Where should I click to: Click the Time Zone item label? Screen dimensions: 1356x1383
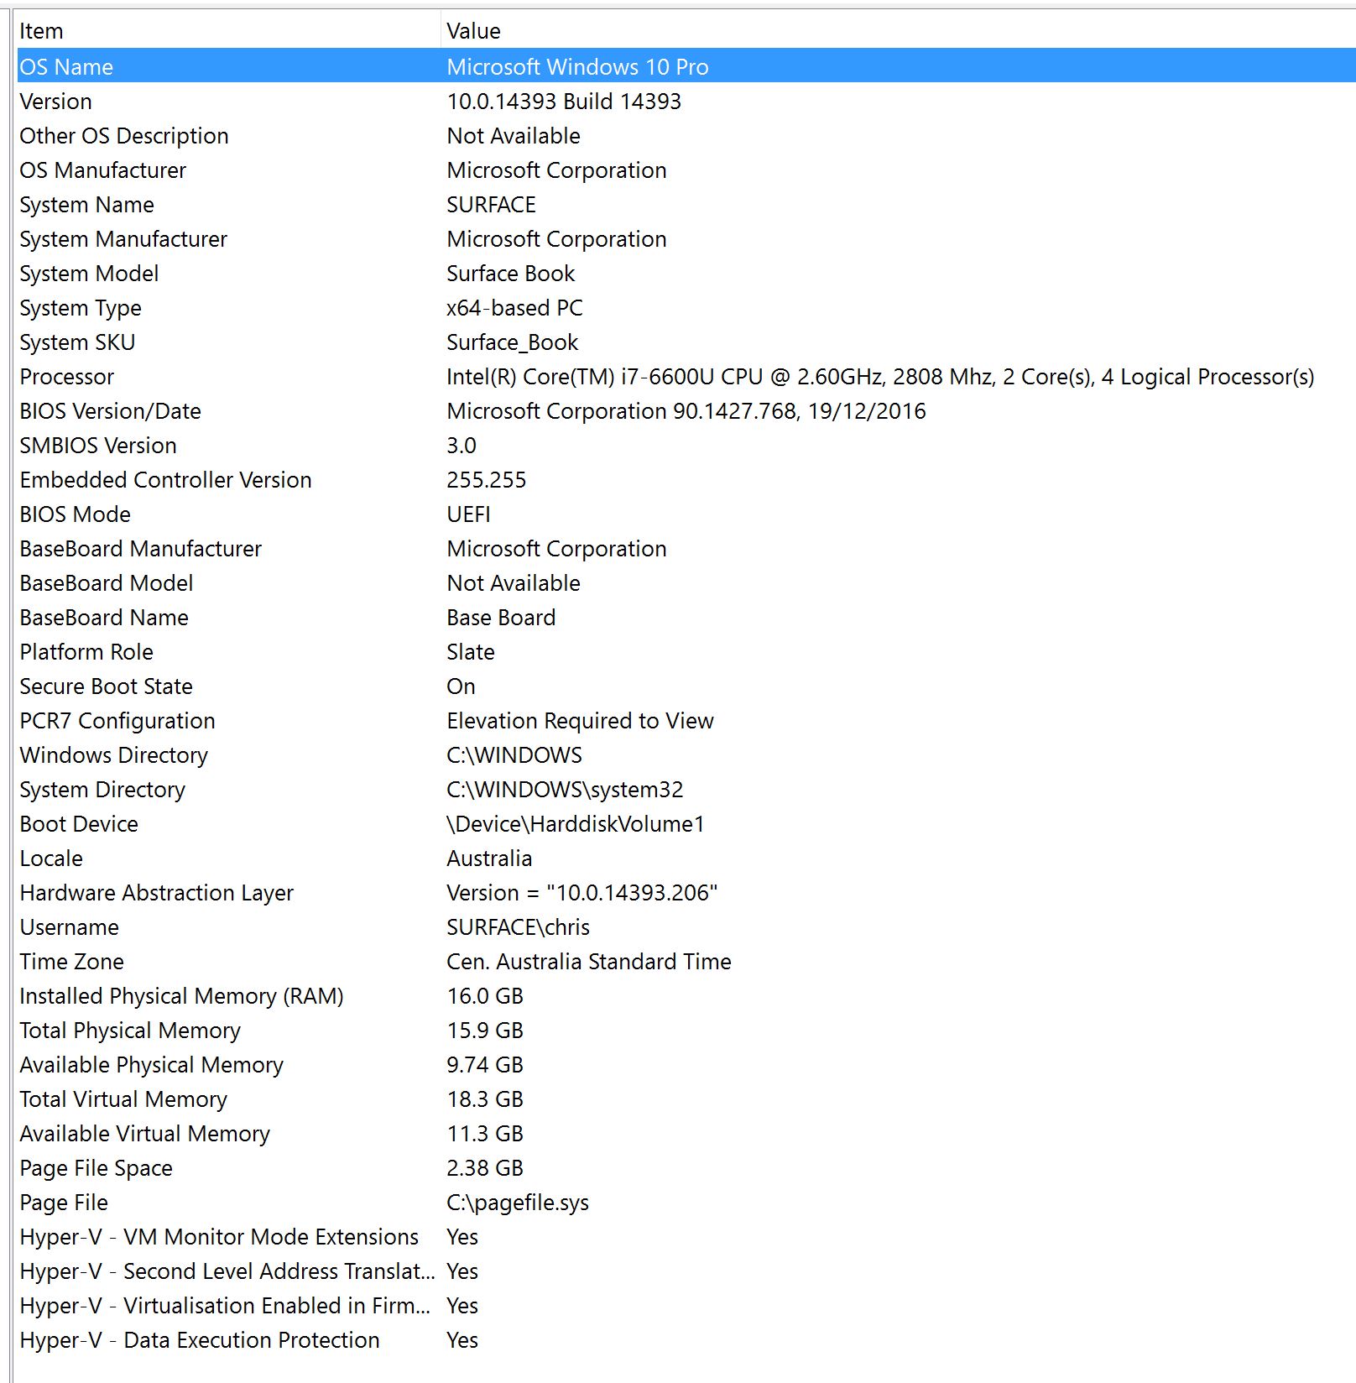point(71,962)
